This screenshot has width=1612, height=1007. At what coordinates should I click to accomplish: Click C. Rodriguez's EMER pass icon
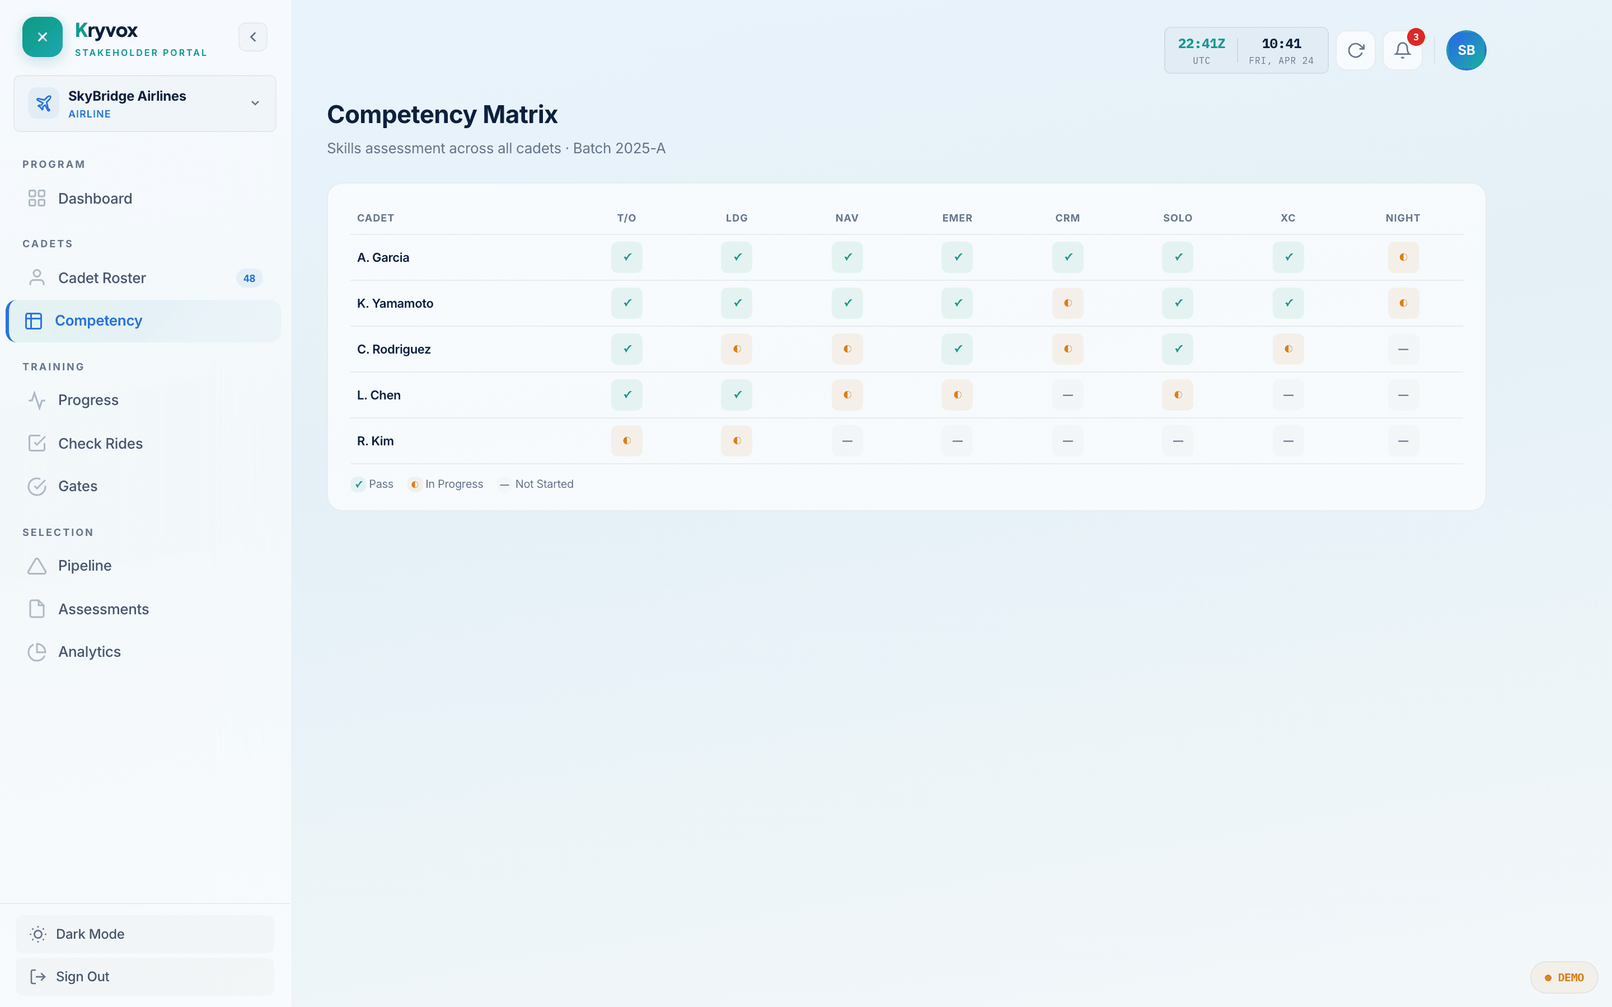click(957, 349)
